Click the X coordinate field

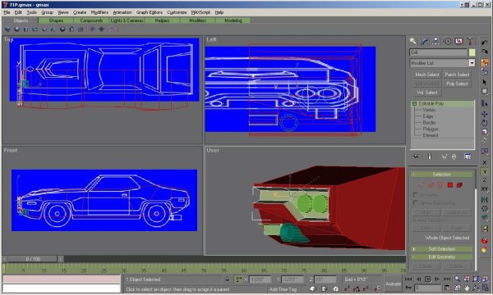pos(260,279)
